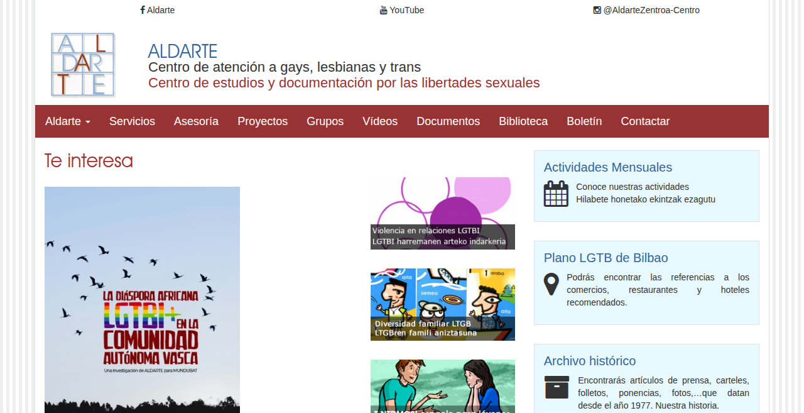Click the text 'Hilabete honetako ekintzak ezagutu'
The image size is (804, 413).
646,199
